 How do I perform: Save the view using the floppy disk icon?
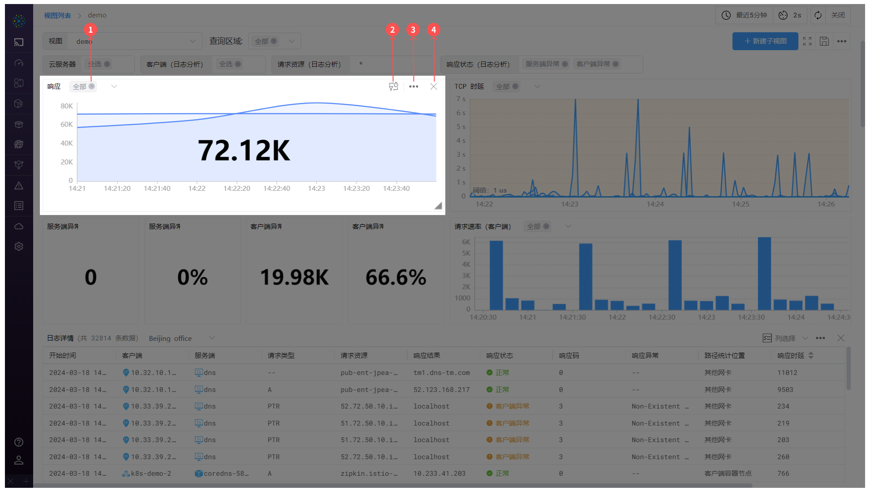(x=824, y=41)
